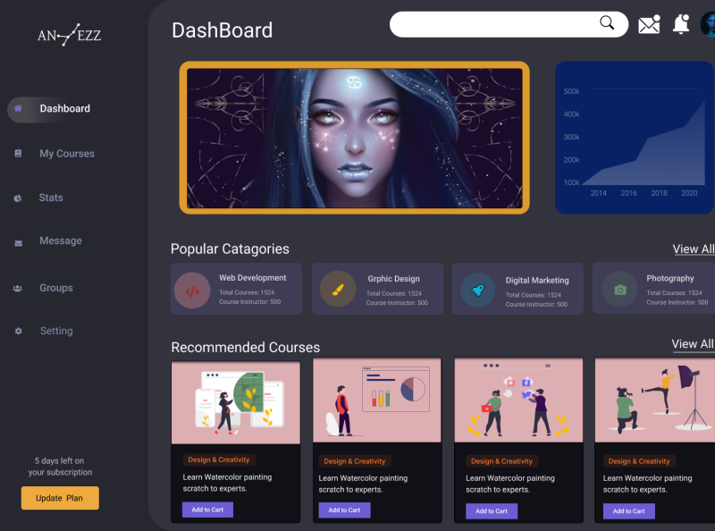Click the Photography camera icon
Viewport: 715px width, 531px height.
coord(620,290)
